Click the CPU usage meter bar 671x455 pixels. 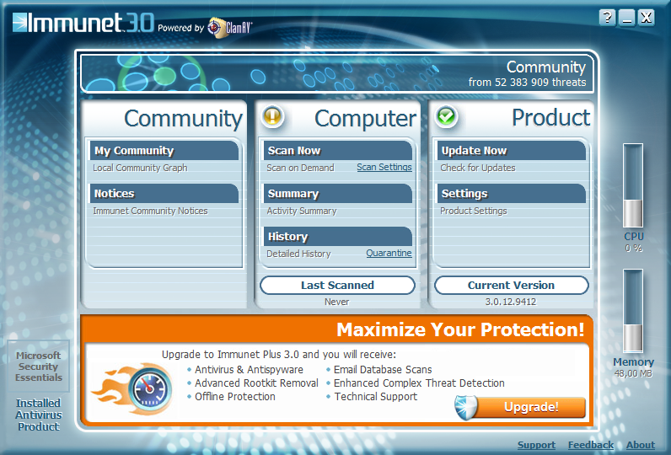(x=633, y=185)
